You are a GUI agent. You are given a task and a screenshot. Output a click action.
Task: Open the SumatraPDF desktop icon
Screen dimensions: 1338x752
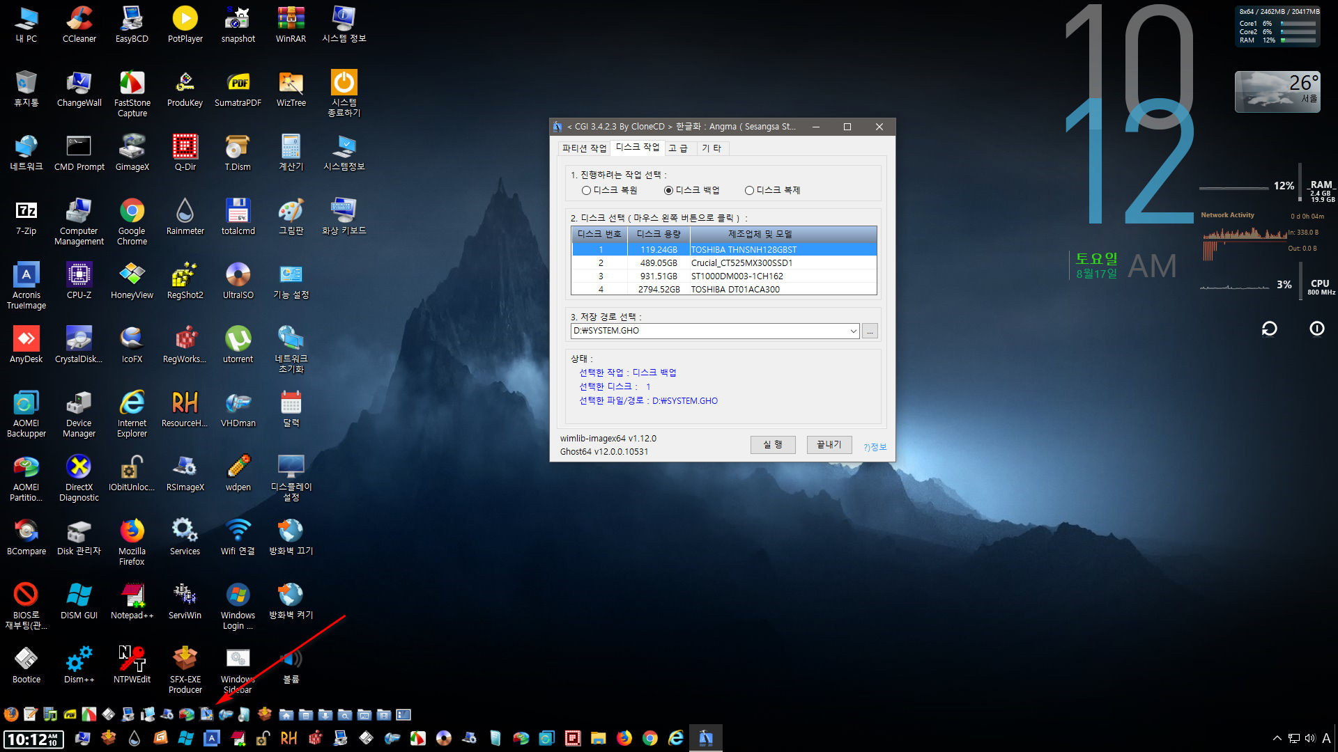(238, 88)
